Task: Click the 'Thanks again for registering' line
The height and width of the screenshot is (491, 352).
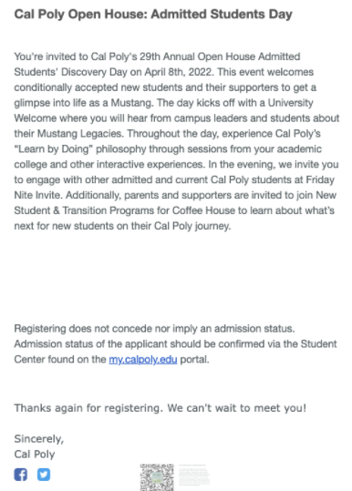Action: pyautogui.click(x=160, y=408)
